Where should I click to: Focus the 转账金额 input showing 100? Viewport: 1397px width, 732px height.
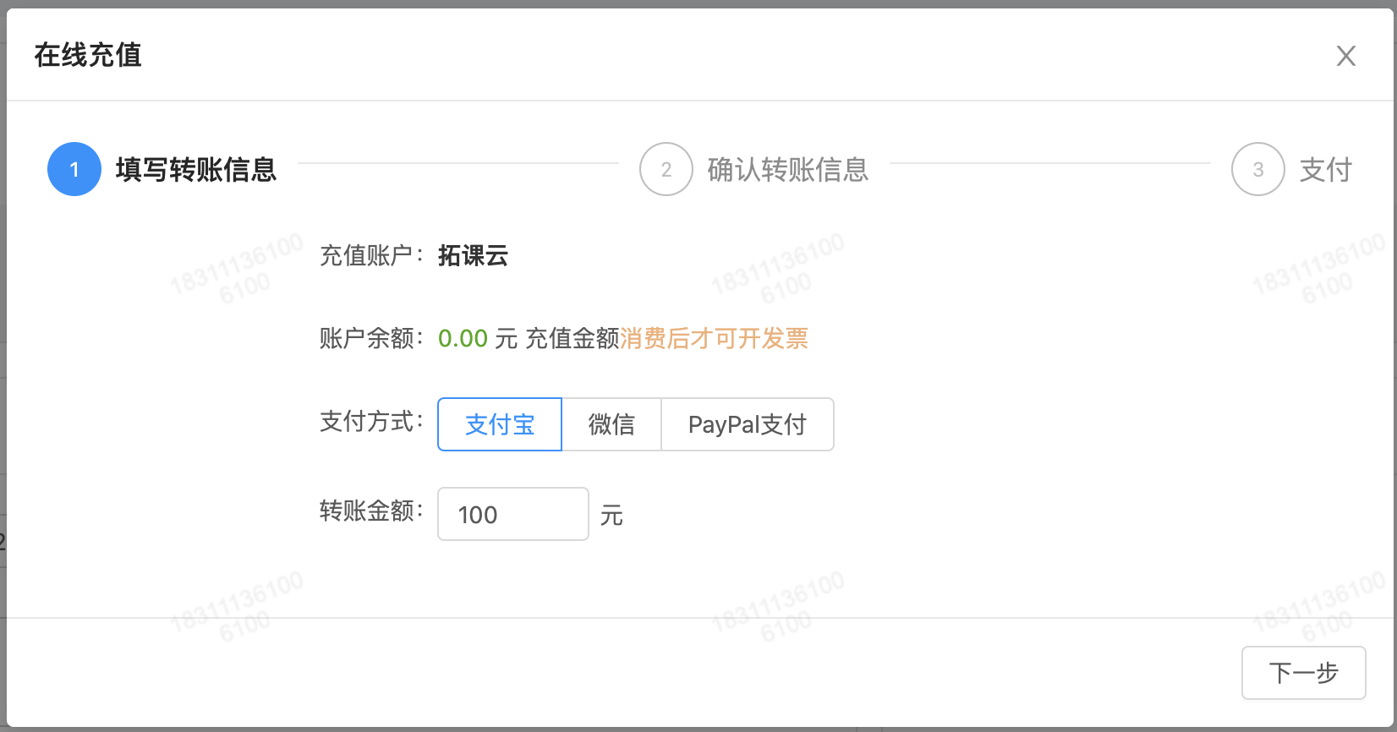click(x=512, y=514)
